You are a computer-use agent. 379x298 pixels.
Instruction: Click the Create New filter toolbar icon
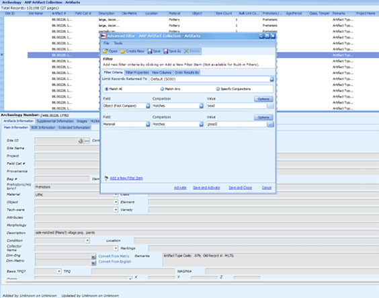122,51
